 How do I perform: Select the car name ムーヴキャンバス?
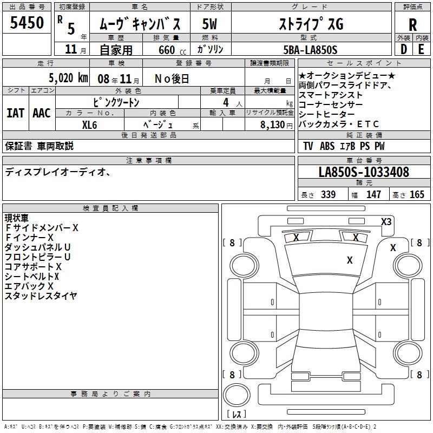click(140, 24)
